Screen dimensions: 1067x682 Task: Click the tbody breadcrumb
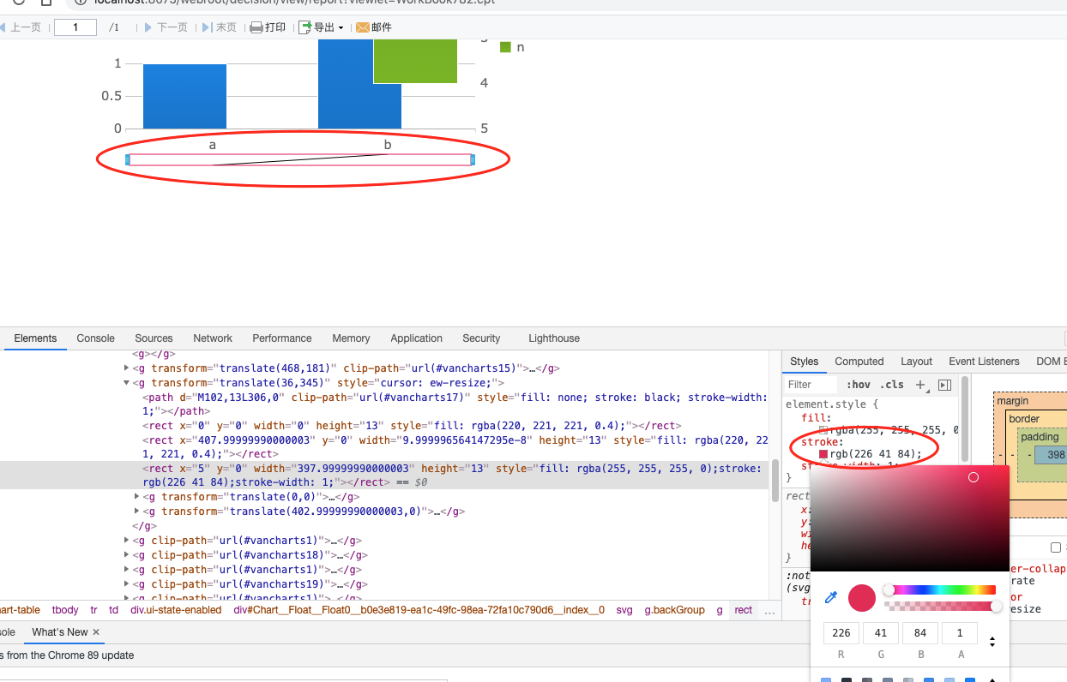coord(65,610)
